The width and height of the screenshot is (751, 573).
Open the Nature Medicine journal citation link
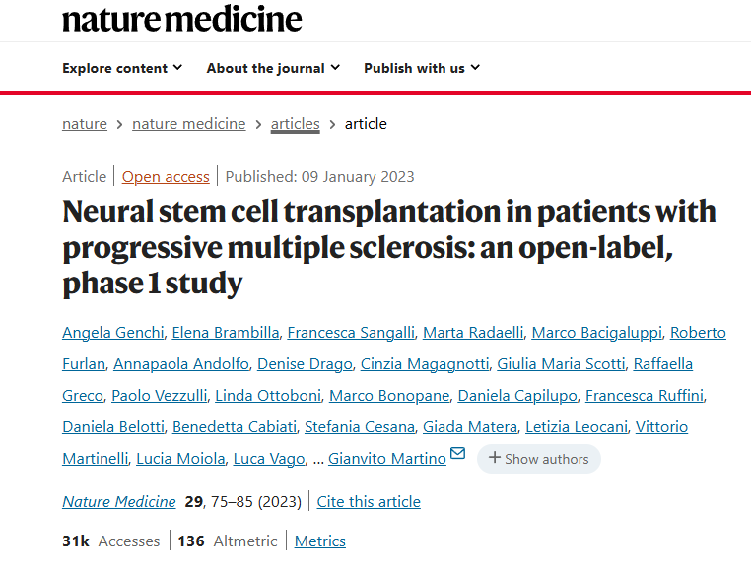point(119,502)
